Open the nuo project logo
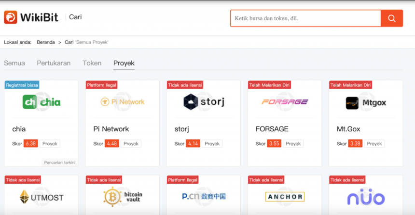Image resolution: width=415 pixels, height=215 pixels. tap(365, 197)
